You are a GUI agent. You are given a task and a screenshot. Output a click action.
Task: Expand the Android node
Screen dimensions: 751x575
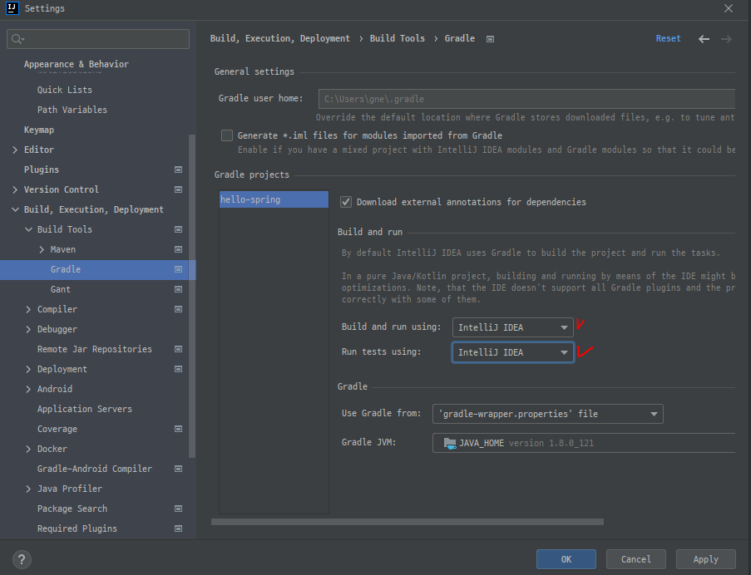coord(28,390)
